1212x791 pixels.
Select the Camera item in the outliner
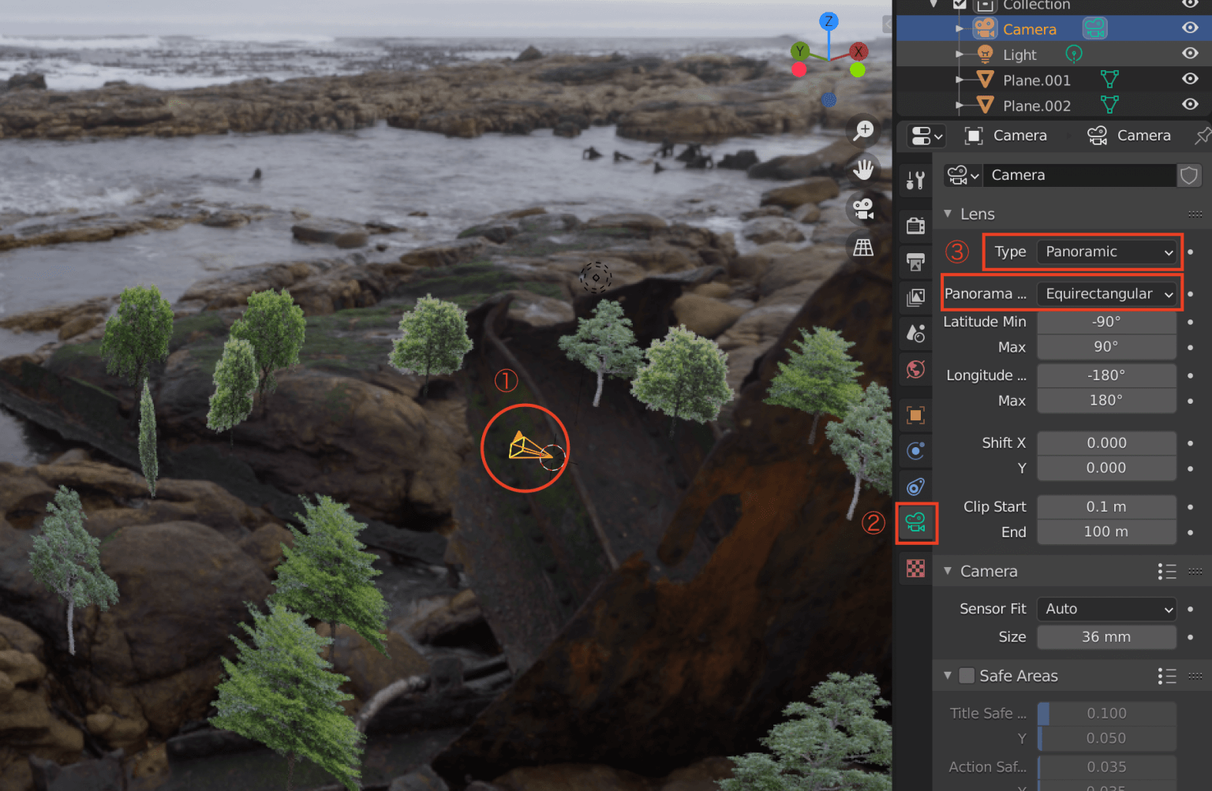coord(1029,28)
